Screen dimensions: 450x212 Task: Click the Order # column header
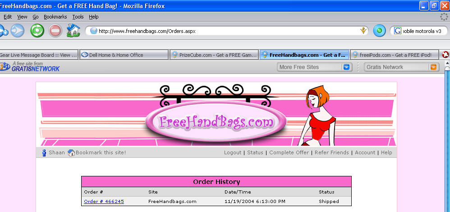(93, 192)
